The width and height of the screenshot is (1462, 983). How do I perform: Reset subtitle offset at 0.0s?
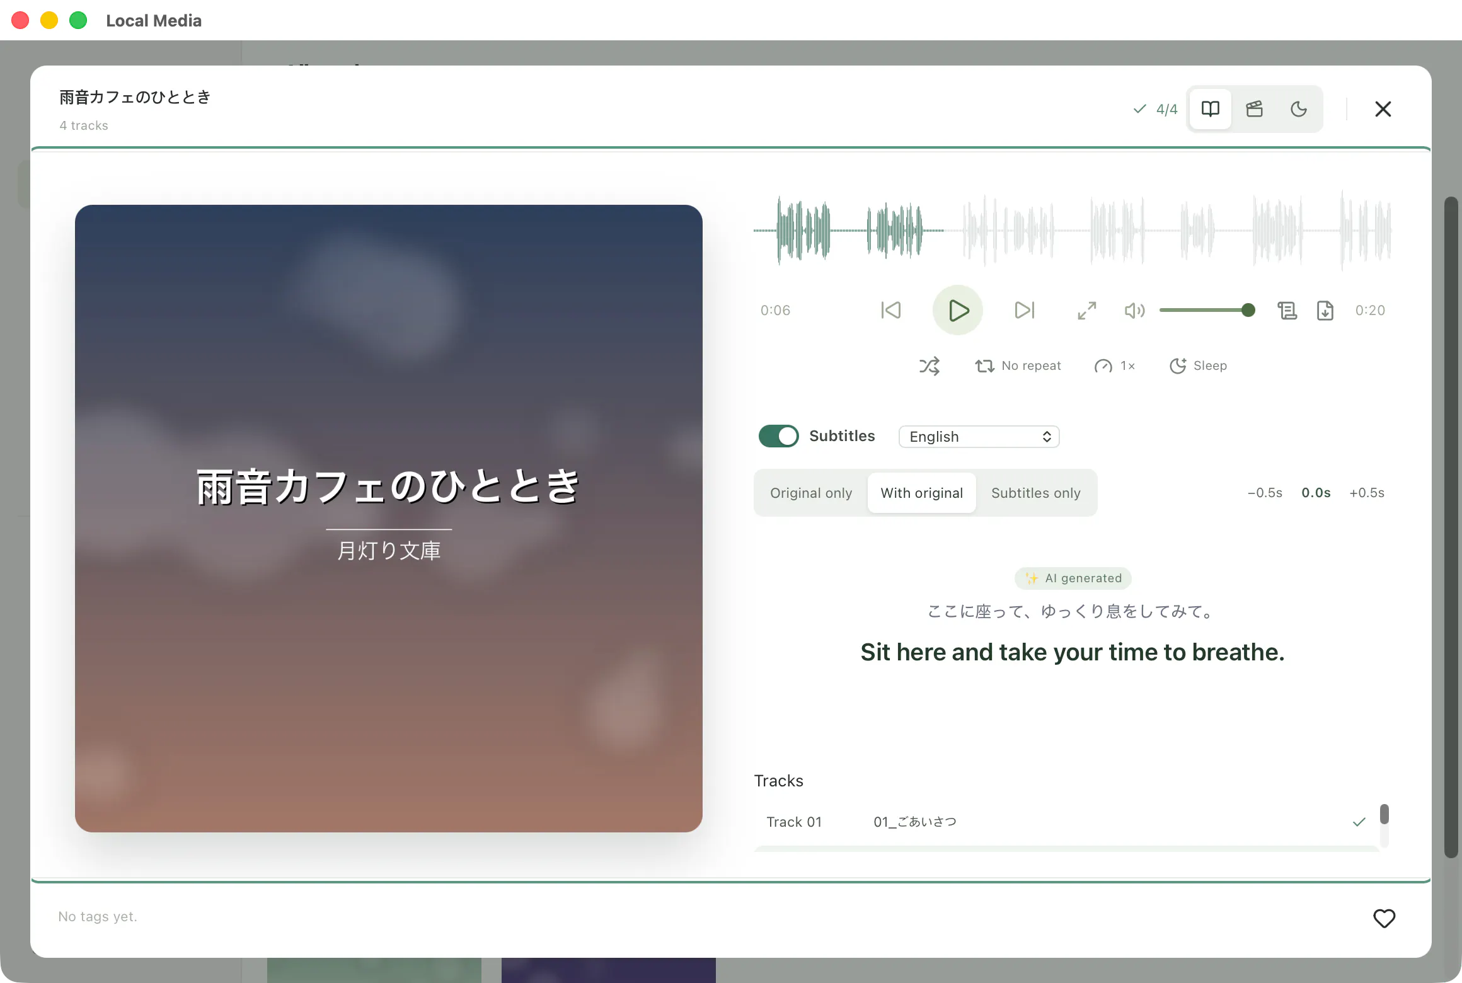coord(1316,493)
